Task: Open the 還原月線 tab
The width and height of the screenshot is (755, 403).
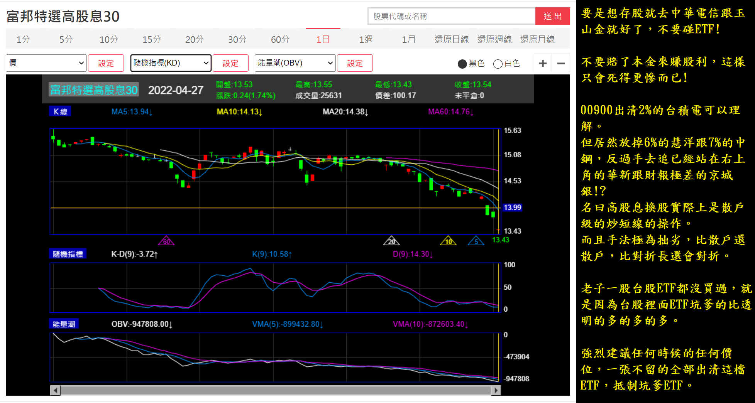Action: tap(537, 39)
